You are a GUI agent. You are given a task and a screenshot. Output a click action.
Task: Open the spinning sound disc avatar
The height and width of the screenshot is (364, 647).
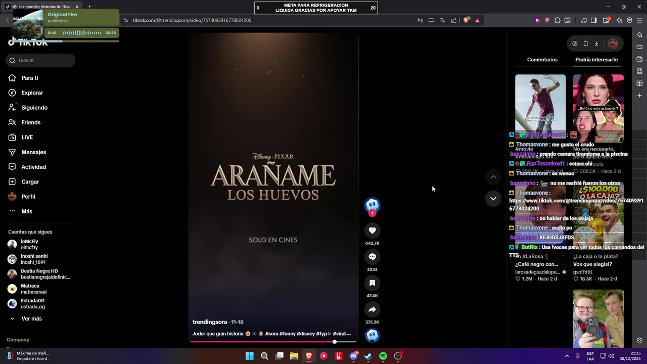pyautogui.click(x=372, y=335)
